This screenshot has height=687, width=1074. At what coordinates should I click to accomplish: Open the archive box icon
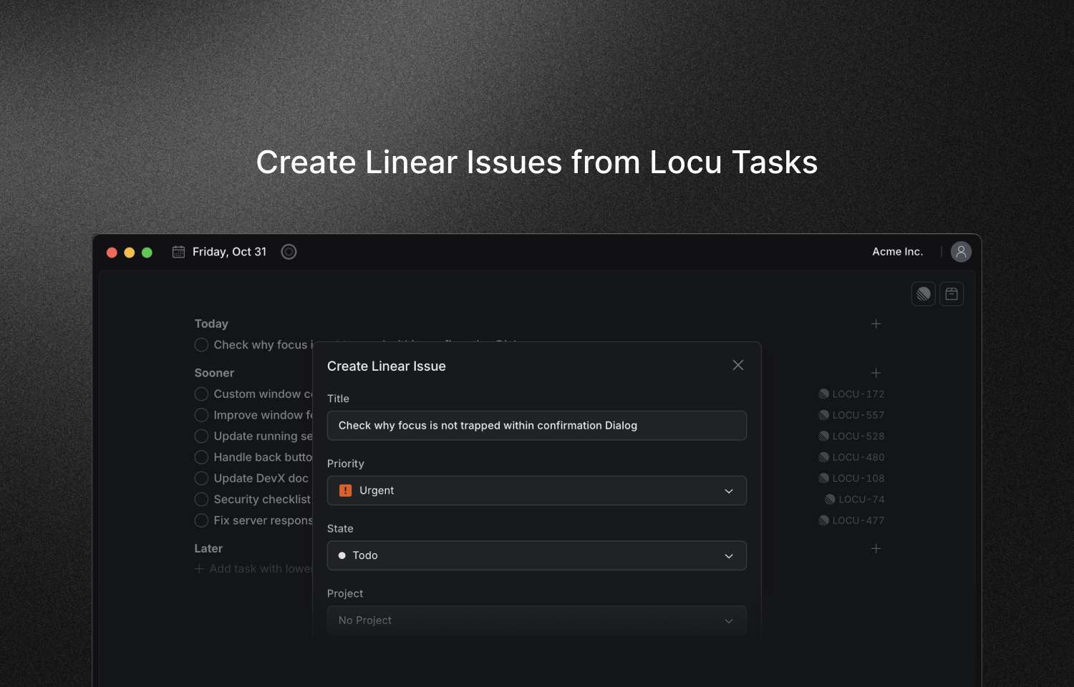tap(952, 293)
